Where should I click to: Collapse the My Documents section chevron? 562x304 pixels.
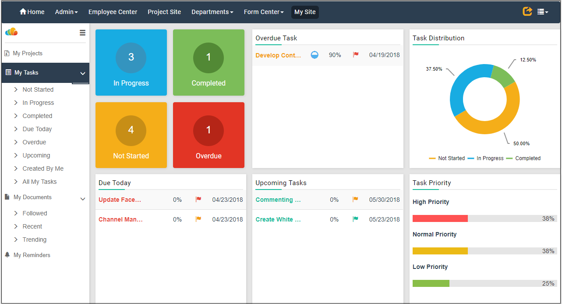click(82, 199)
